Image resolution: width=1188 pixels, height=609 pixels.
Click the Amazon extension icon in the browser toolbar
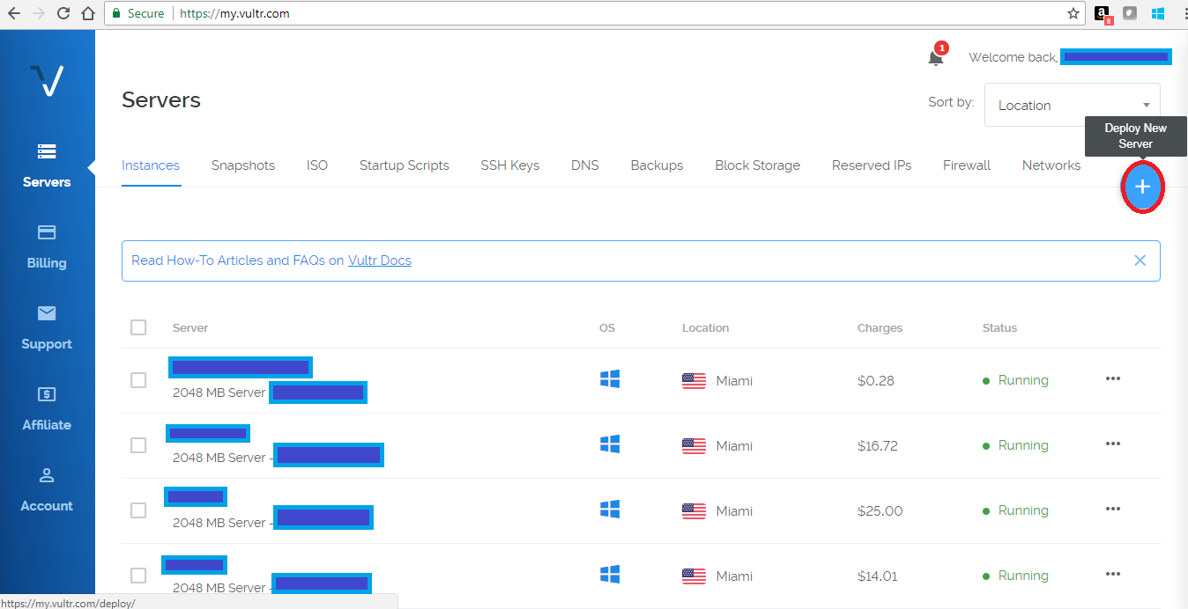point(1103,15)
